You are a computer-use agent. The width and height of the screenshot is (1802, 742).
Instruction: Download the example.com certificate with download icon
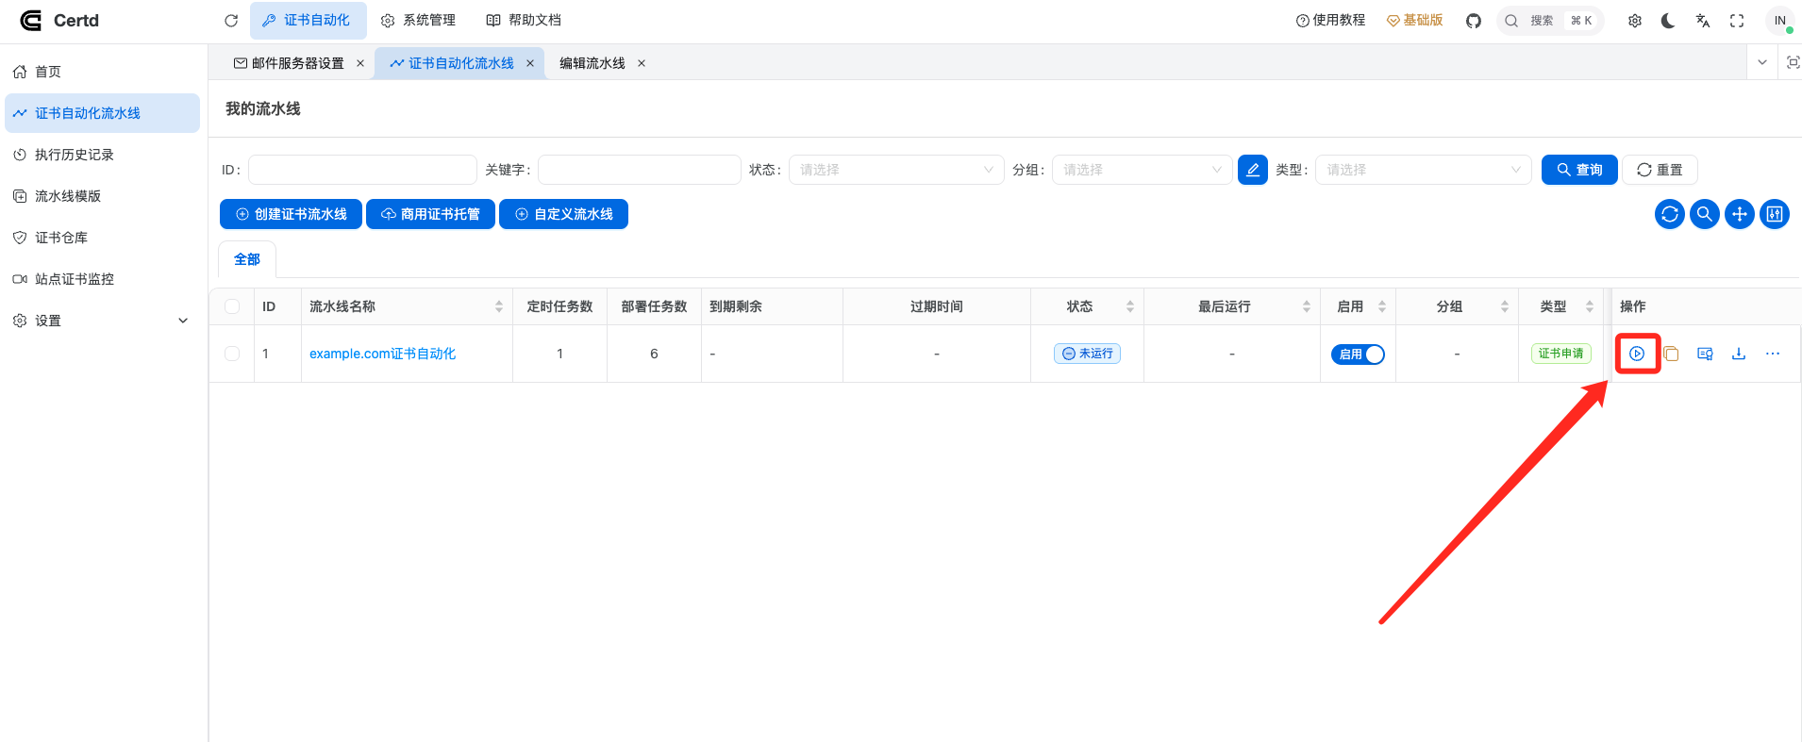[x=1739, y=354]
